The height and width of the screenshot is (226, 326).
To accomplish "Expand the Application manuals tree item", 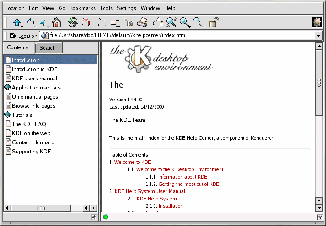I will click(8, 88).
